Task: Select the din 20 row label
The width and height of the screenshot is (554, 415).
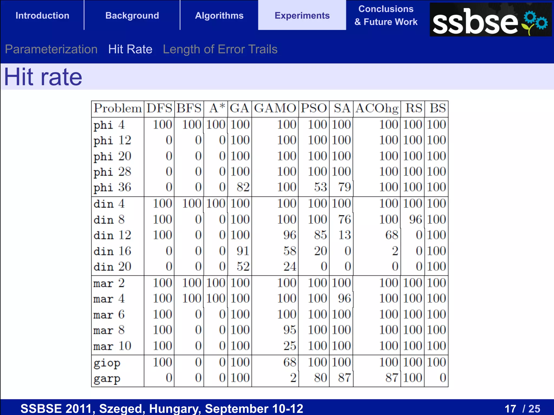Action: pyautogui.click(x=112, y=267)
